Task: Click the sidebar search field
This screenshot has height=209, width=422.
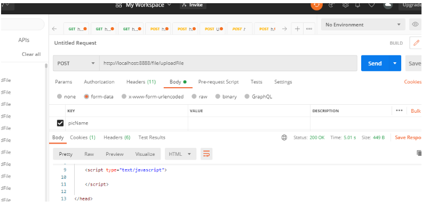Action: [x=22, y=24]
